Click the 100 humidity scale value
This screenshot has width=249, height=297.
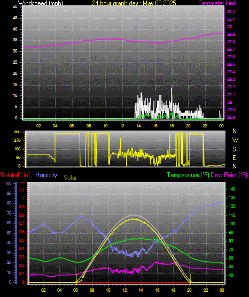pyautogui.click(x=8, y=183)
